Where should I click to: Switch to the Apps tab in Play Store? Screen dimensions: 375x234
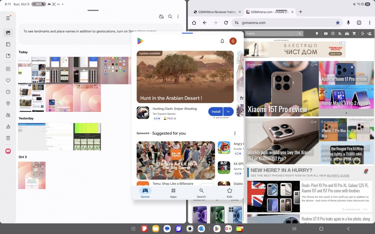pyautogui.click(x=173, y=193)
